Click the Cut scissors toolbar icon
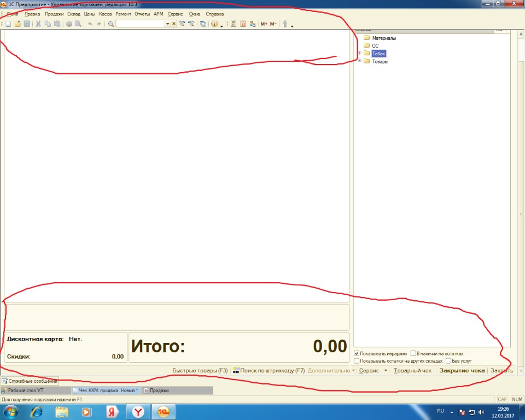Screen dimensions: 525x420 tap(38, 24)
